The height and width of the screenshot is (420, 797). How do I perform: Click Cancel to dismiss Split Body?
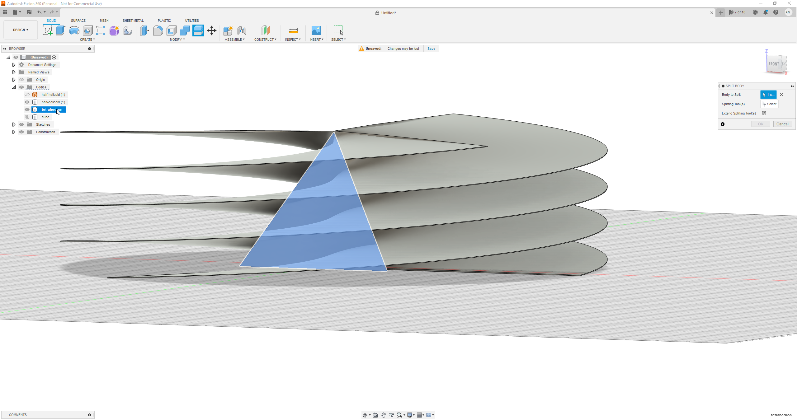(783, 124)
